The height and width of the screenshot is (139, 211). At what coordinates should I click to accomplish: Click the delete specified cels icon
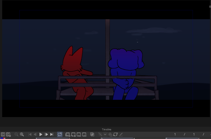pos(84,134)
